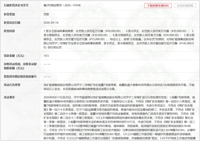Click the 处罚决定日期 label
Screen dimensions: 200x141
point(12,23)
